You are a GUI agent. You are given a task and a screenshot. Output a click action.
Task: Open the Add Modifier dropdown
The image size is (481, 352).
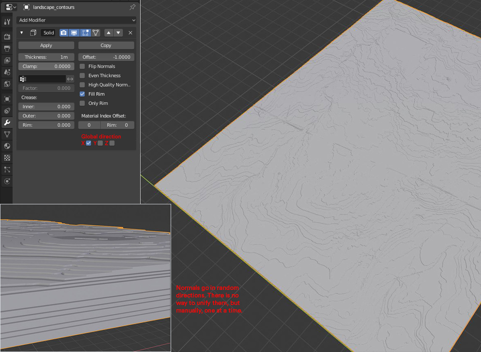(76, 20)
